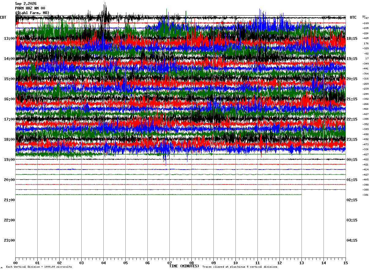The height and width of the screenshot is (271, 370).
Task: Click the -381 DC offset value
Action: click(365, 195)
